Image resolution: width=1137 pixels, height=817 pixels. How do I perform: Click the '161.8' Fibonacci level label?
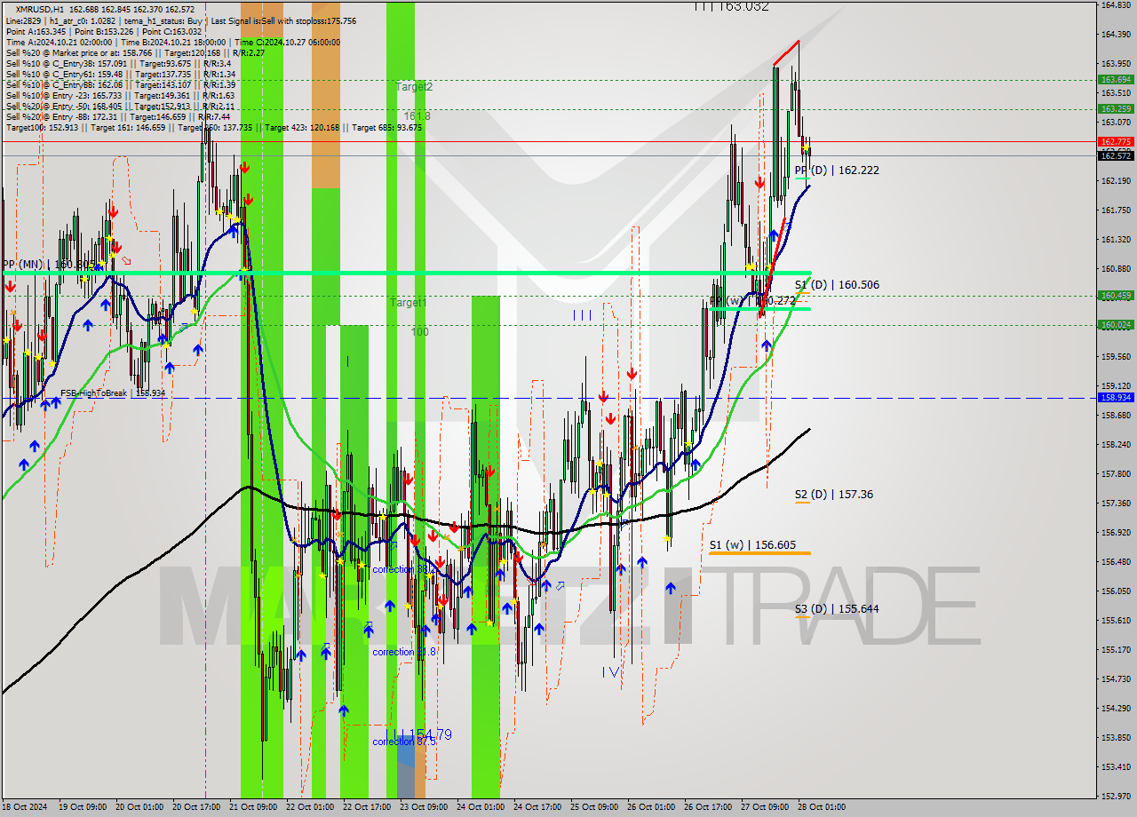[x=417, y=115]
